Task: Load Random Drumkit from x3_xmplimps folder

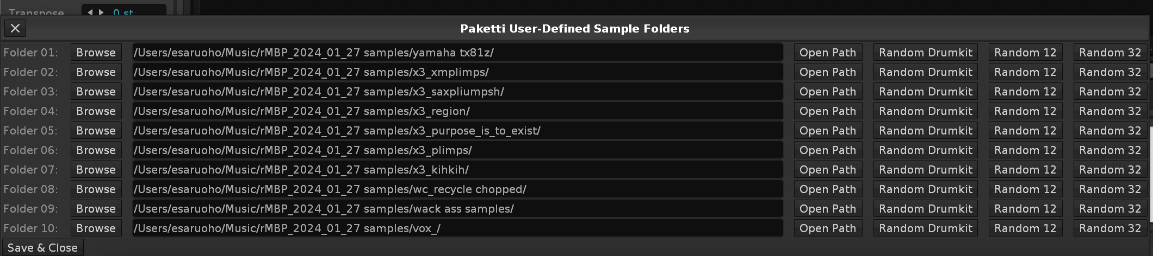Action: tap(925, 72)
